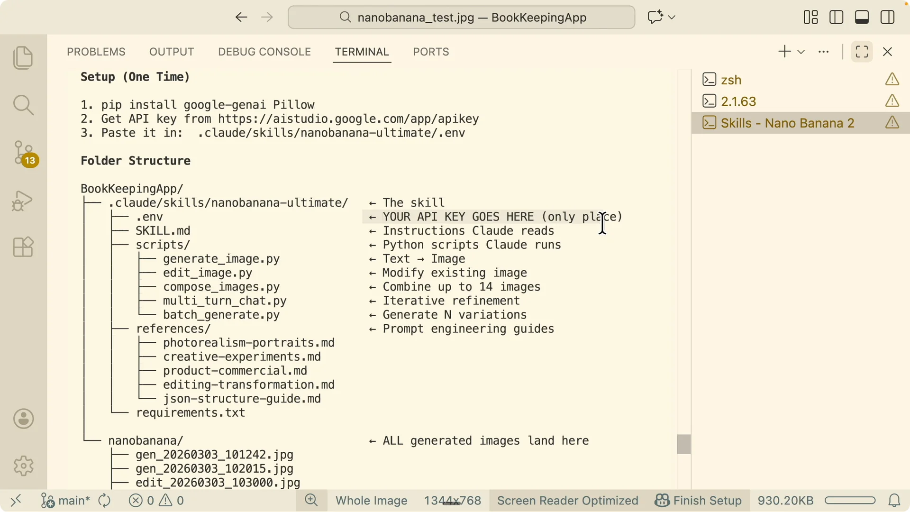910x512 pixels.
Task: Open the Run and Debug view
Action: [23, 201]
